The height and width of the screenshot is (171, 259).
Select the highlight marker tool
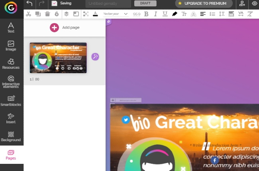(175, 14)
